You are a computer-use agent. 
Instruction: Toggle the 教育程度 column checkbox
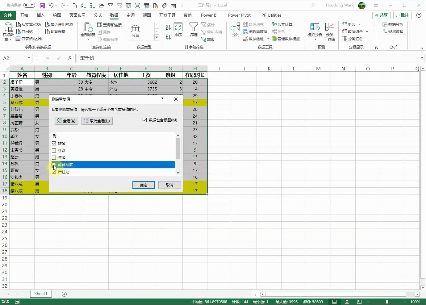pos(54,165)
